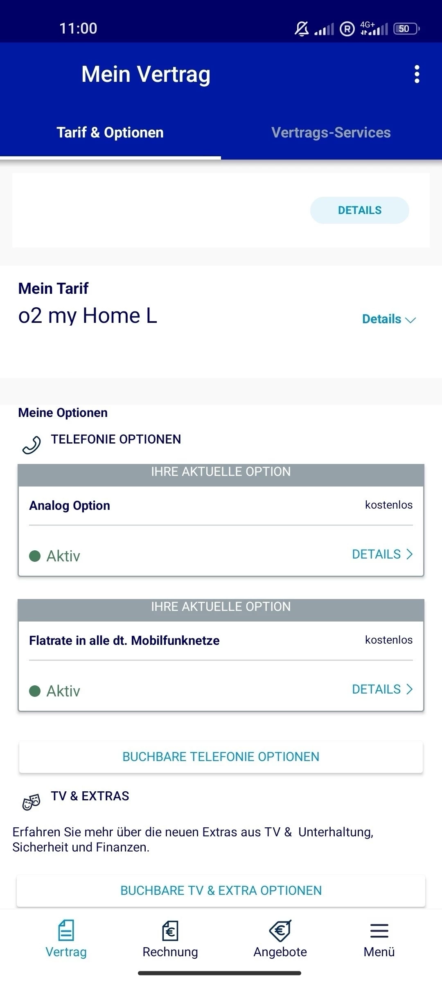Image resolution: width=442 pixels, height=982 pixels.
Task: Tap the Analog Option title
Action: click(70, 506)
